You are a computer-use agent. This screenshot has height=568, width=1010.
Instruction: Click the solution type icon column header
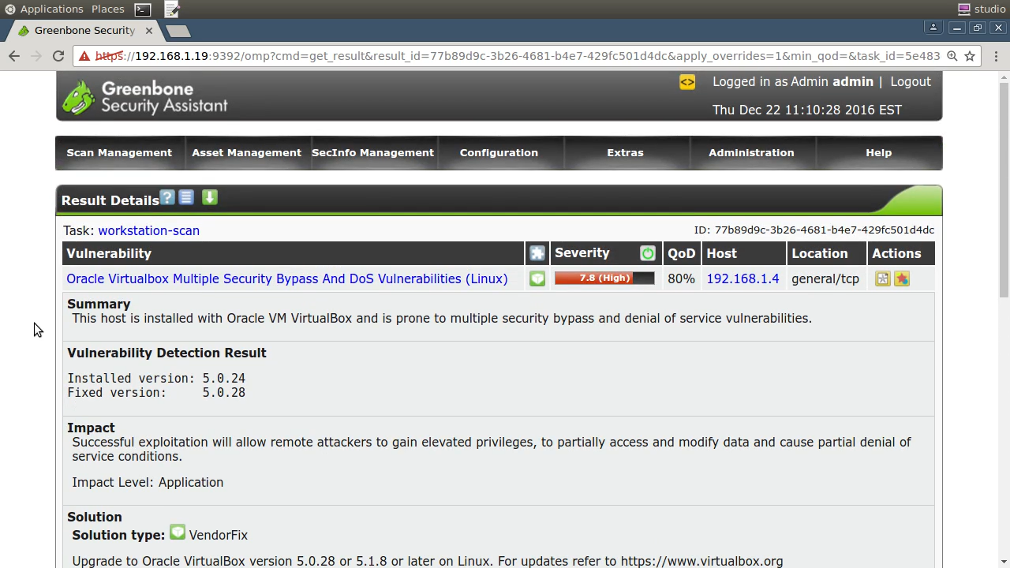point(537,253)
